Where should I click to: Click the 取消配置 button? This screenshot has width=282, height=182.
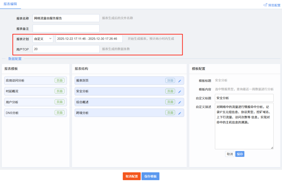pyautogui.click(x=132, y=176)
